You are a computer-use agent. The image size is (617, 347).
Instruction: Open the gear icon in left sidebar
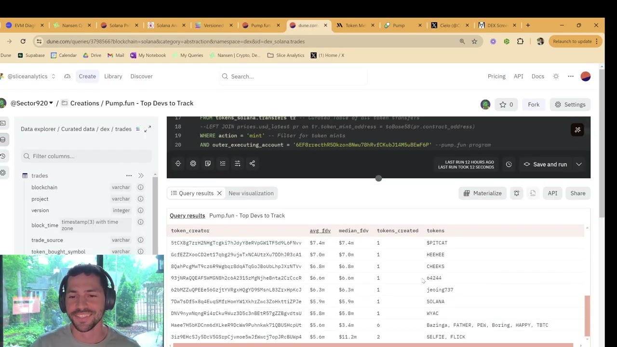tap(2, 173)
